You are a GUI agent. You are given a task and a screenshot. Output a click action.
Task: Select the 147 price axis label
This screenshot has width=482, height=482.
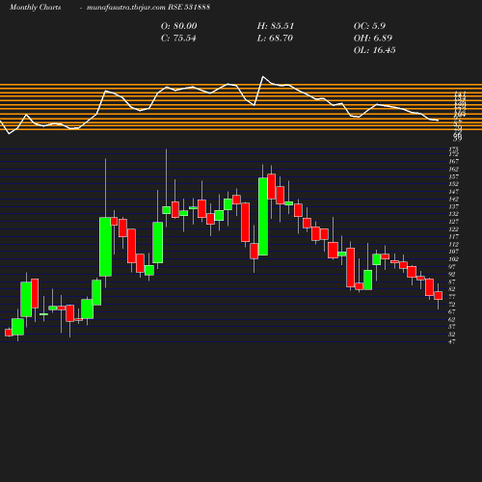[x=453, y=192]
